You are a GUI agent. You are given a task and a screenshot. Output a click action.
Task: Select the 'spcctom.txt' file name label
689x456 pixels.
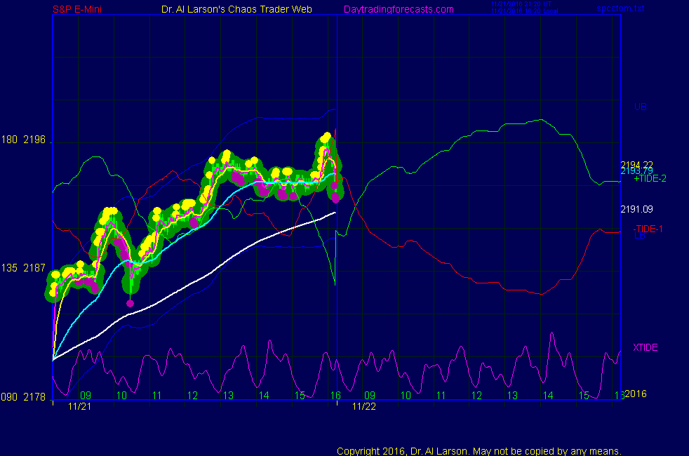click(x=620, y=8)
